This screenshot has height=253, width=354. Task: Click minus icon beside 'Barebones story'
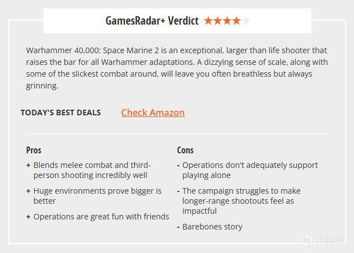pyautogui.click(x=178, y=227)
